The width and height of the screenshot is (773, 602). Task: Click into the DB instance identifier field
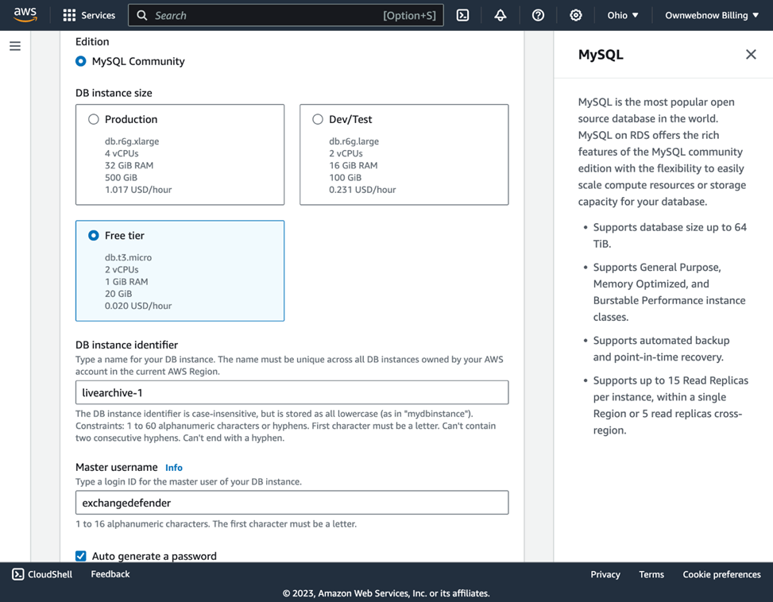click(x=292, y=392)
